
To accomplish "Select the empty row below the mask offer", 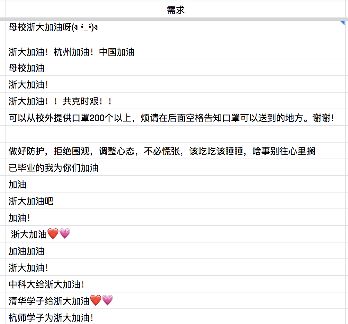I will (x=175, y=134).
